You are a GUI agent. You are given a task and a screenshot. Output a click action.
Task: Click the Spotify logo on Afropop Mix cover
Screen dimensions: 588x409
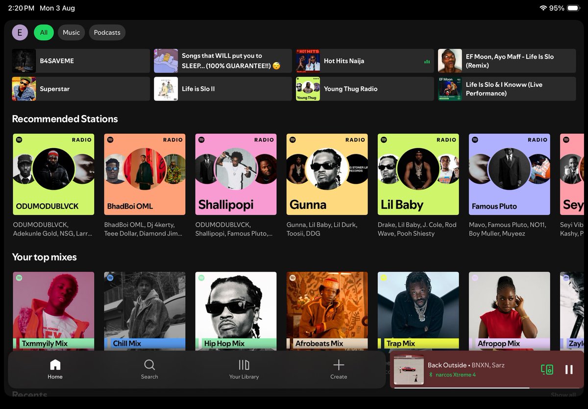[x=475, y=278]
